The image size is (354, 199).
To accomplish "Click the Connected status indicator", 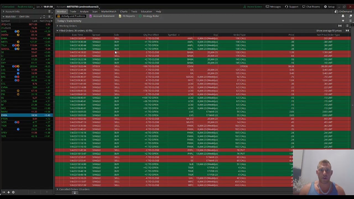I will tap(8, 7).
